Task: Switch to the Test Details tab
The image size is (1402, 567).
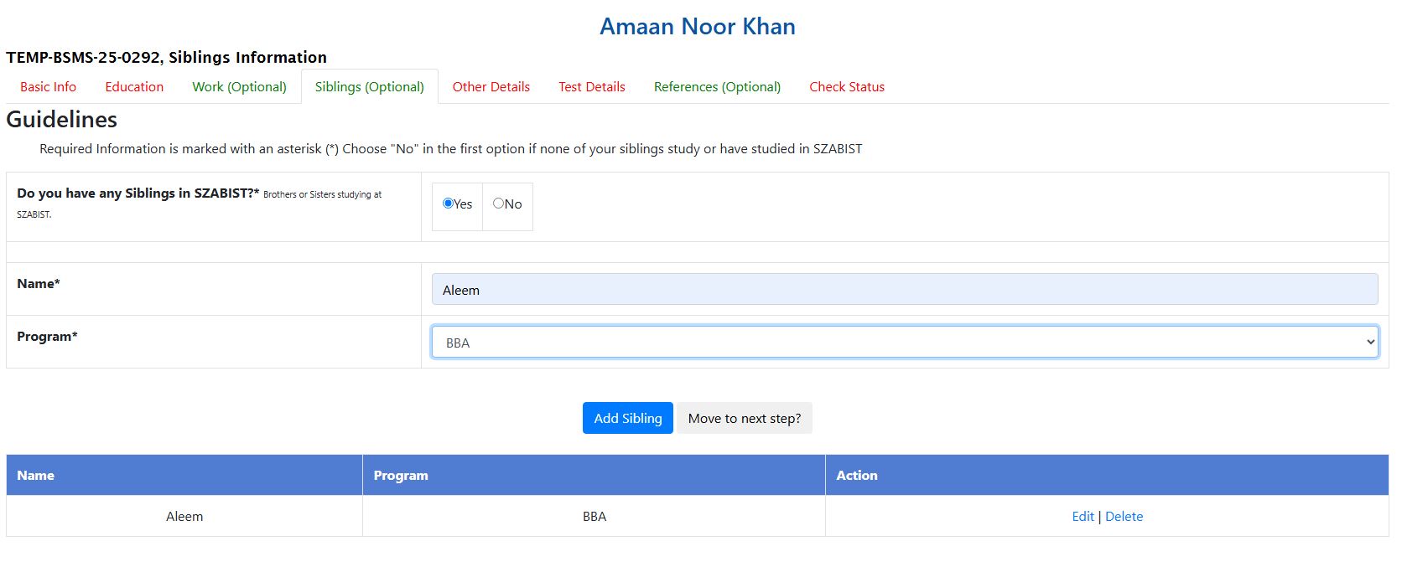Action: click(592, 86)
